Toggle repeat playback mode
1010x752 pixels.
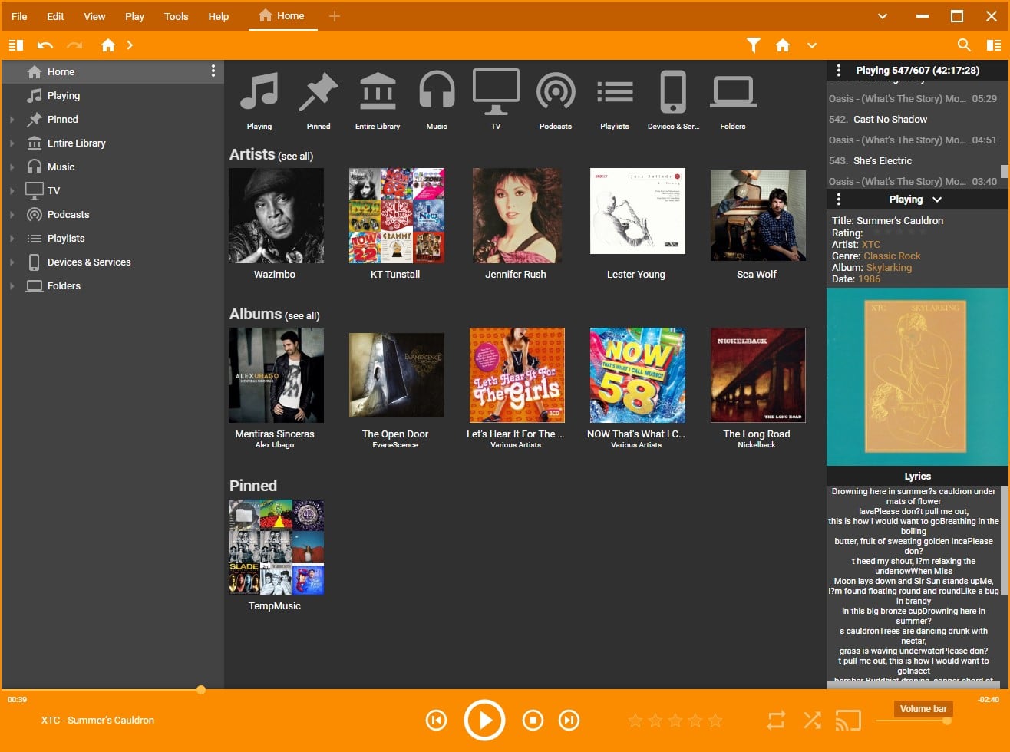coord(776,720)
